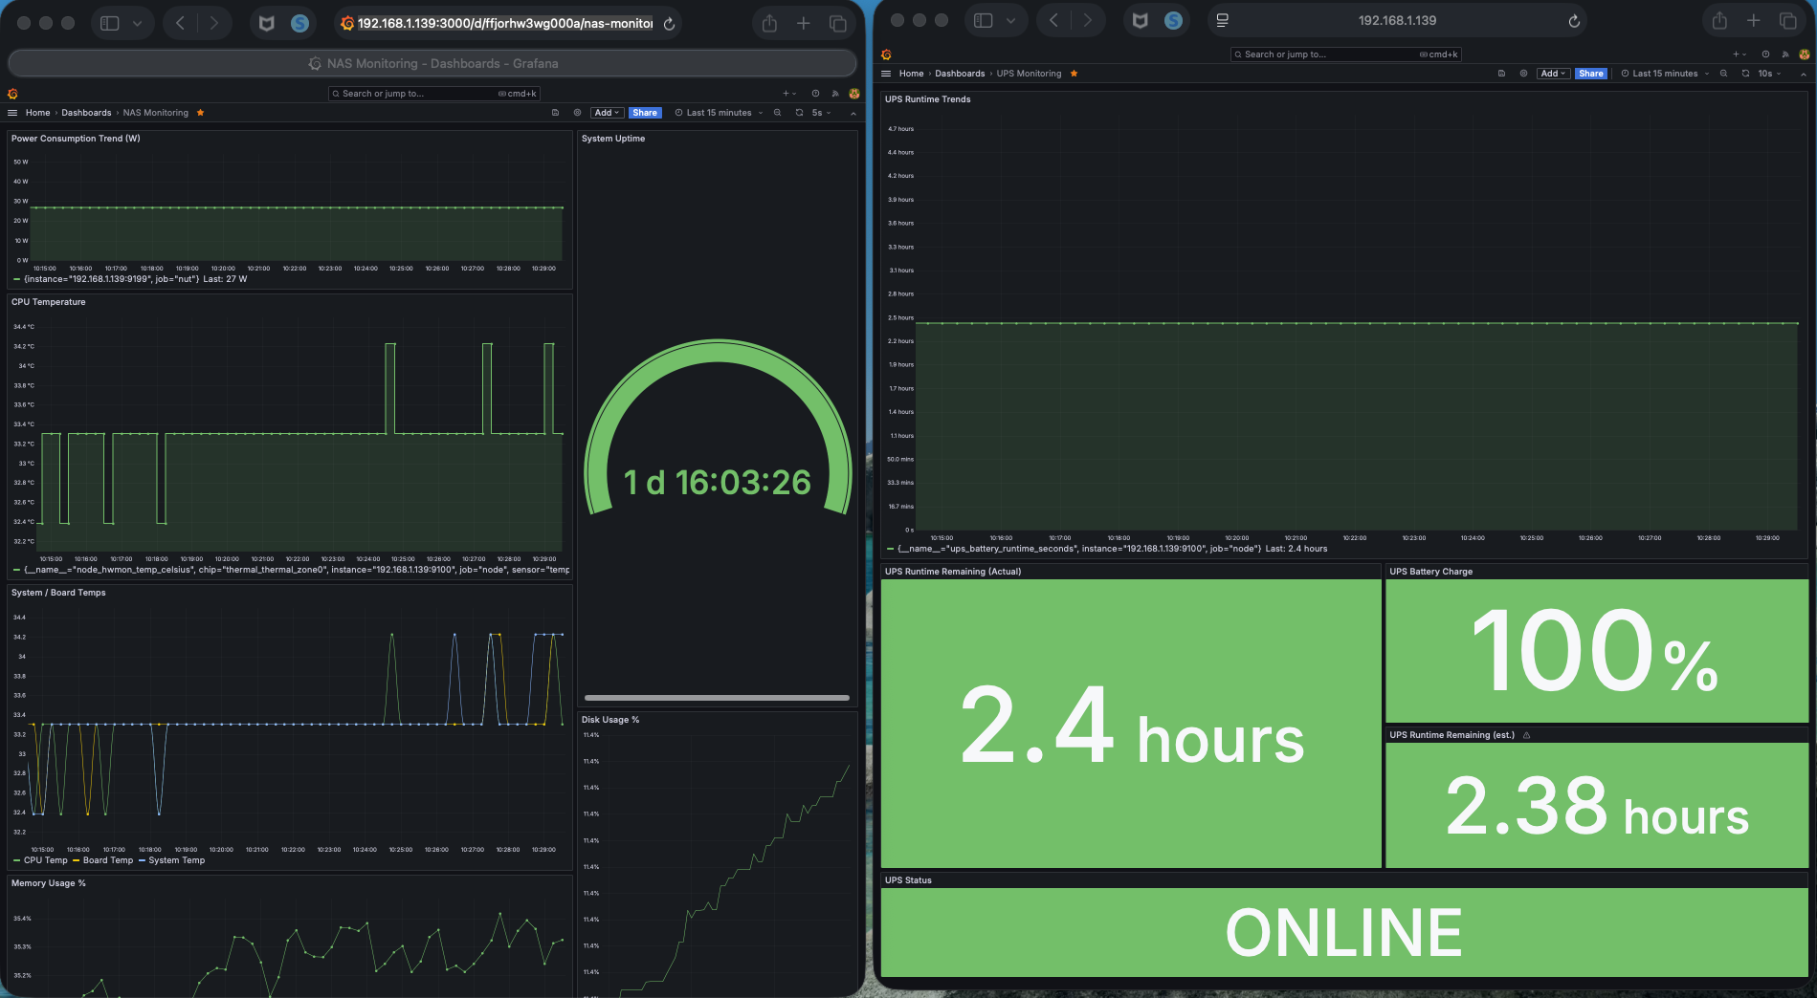Save the NAS Monitoring dashboard
This screenshot has height=998, width=1817.
click(555, 113)
